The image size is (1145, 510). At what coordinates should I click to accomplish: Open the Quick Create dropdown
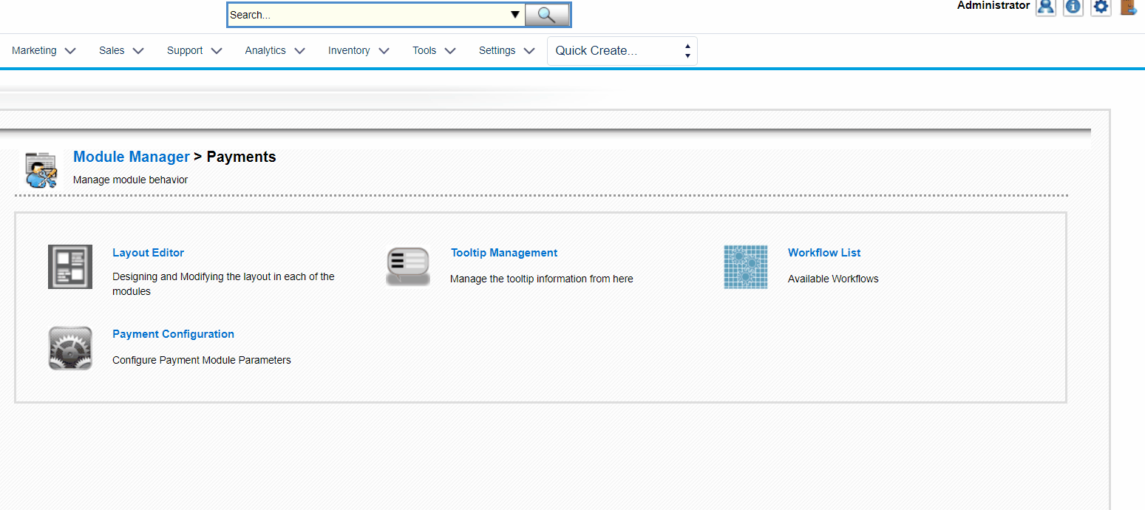(x=622, y=51)
